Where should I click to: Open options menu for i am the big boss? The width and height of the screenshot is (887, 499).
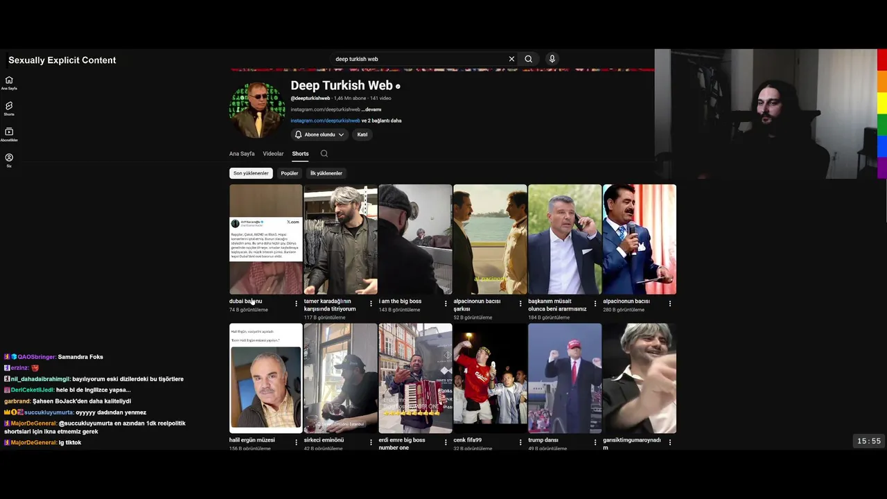(446, 304)
